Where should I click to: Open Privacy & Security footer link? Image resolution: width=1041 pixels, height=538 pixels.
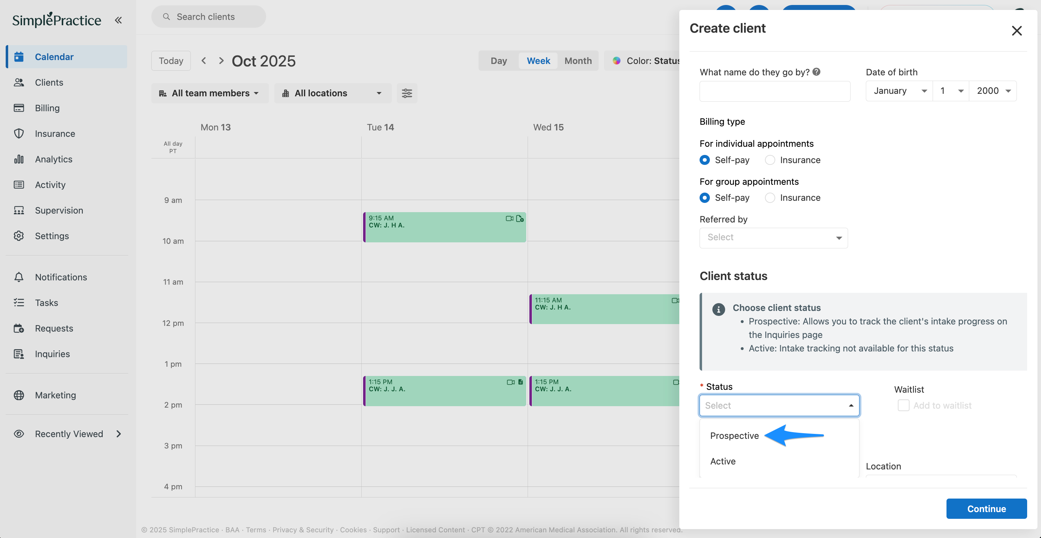(x=303, y=529)
